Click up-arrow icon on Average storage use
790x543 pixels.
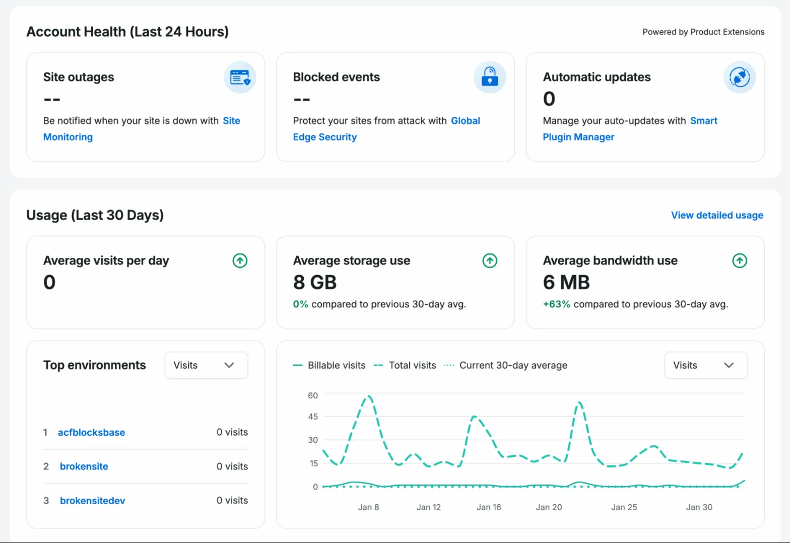tap(490, 261)
